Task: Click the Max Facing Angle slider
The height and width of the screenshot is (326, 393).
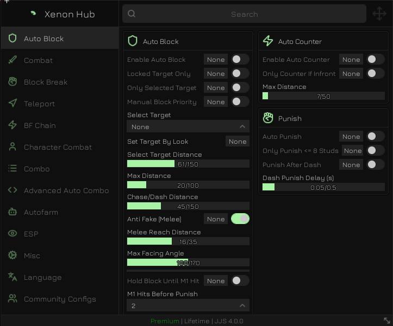Action: tap(188, 263)
